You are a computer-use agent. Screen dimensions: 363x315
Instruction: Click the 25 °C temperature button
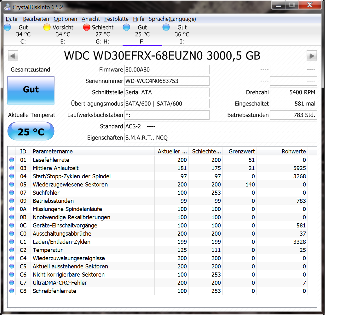pos(31,131)
